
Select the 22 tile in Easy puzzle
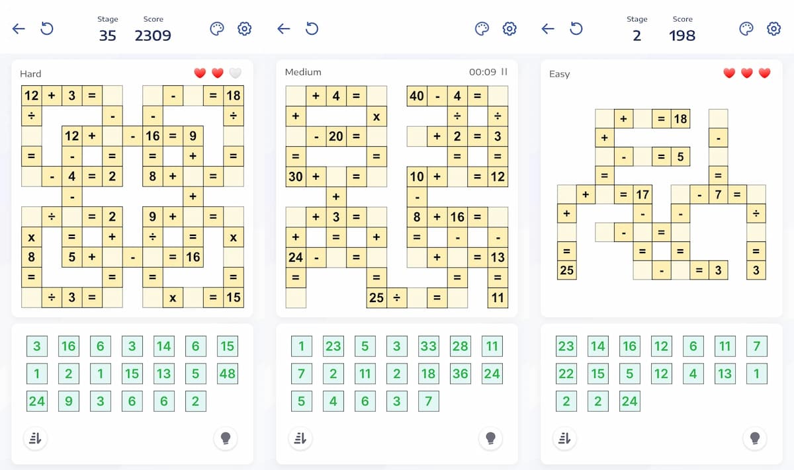pos(566,373)
